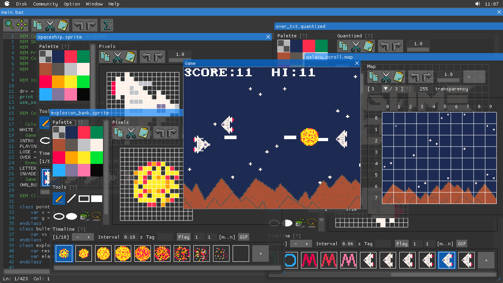
Task: Paste via clipboard icon in galaxy_scroll.map
Action: pyautogui.click(x=398, y=77)
